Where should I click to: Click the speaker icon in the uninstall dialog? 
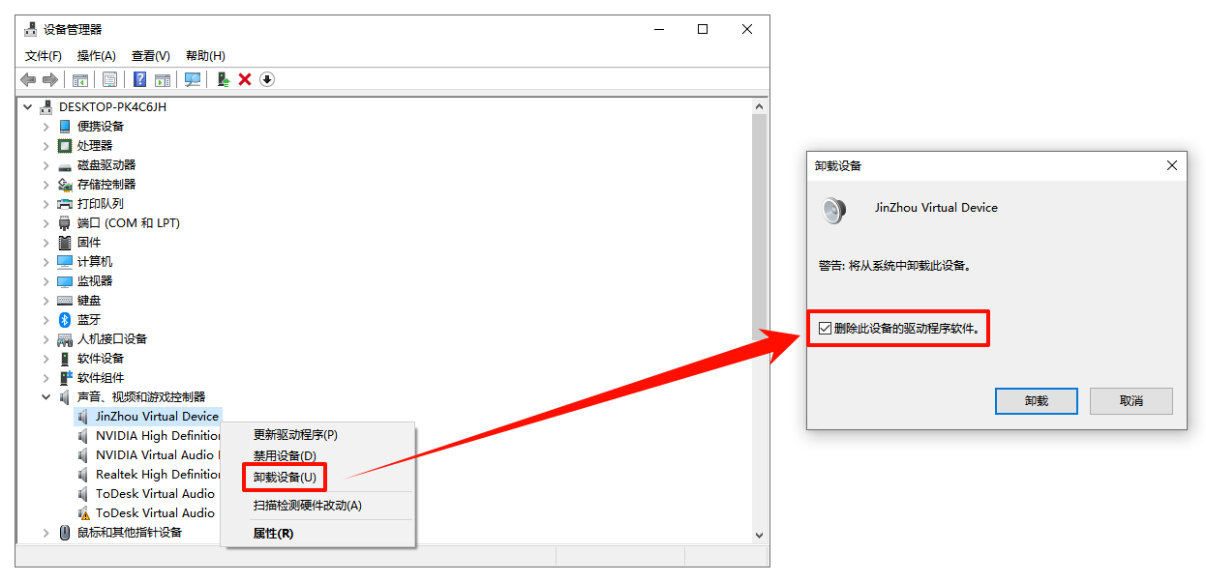[x=833, y=210]
